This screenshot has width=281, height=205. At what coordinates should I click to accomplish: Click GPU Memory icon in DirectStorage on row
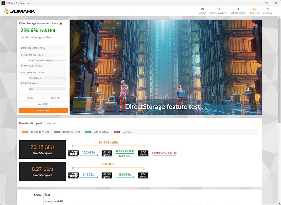pos(143,153)
